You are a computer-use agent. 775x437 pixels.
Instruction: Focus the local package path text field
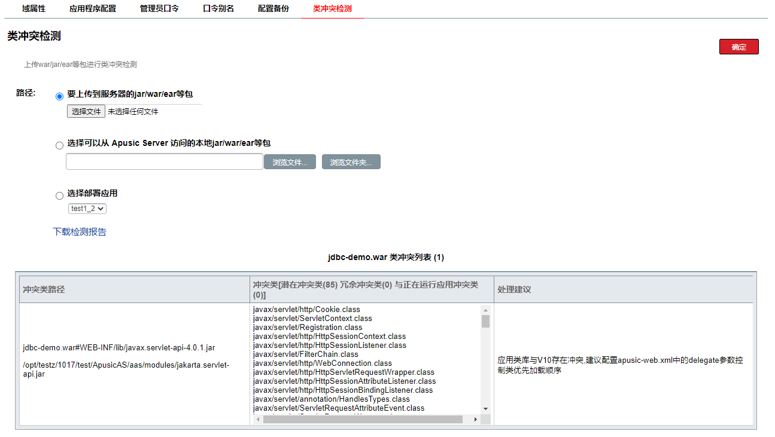[164, 162]
